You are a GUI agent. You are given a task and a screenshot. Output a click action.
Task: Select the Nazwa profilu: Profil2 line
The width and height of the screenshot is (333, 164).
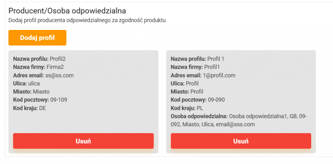click(x=39, y=59)
